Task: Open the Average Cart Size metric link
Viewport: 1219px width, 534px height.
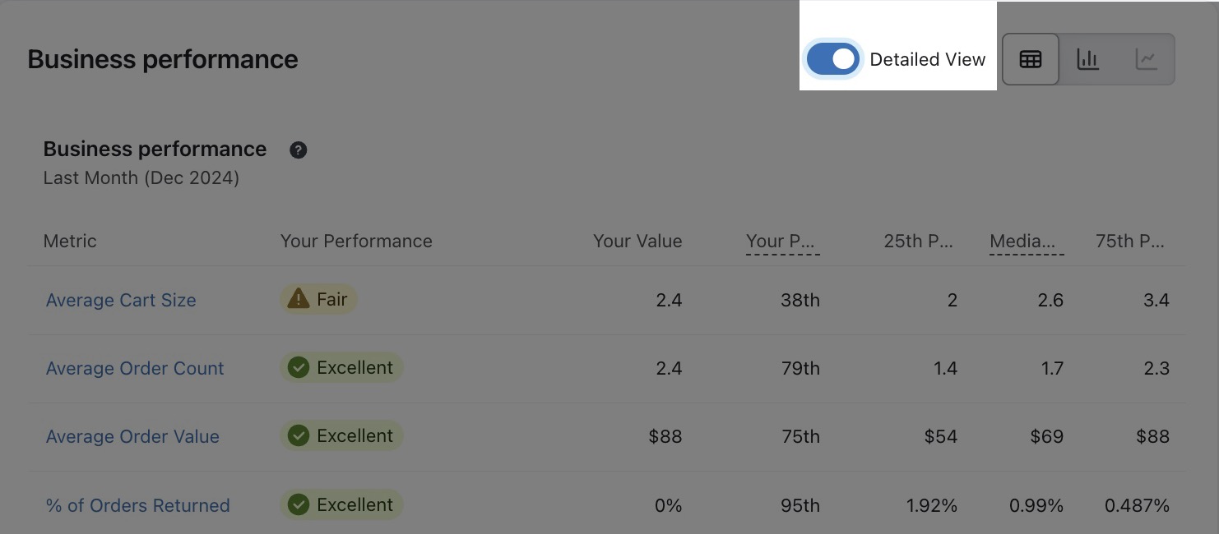Action: click(x=121, y=300)
